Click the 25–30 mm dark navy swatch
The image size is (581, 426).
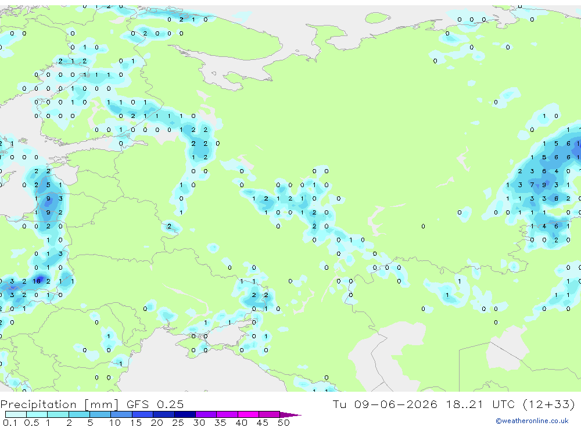pyautogui.click(x=185, y=414)
